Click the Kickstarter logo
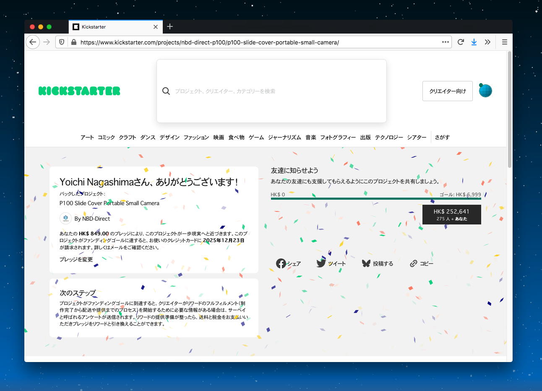Image resolution: width=542 pixels, height=391 pixels. pos(79,91)
